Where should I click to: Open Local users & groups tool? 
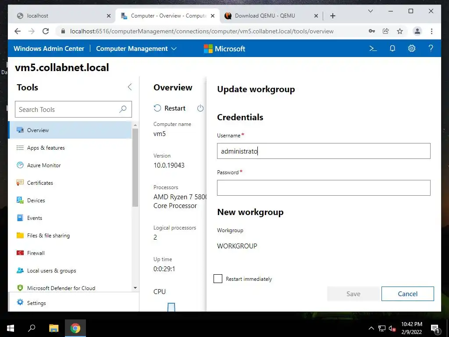70,270
